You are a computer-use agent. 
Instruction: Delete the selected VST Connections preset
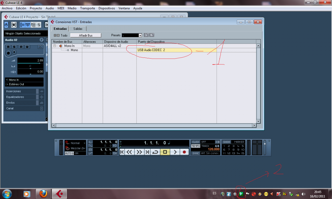pos(152,35)
